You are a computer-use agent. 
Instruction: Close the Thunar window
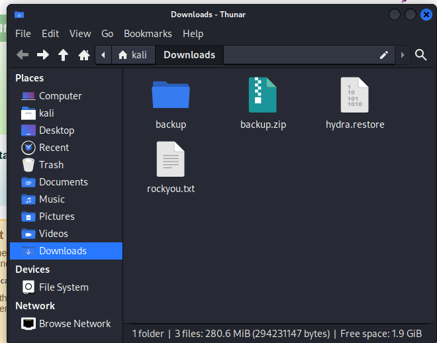click(426, 15)
